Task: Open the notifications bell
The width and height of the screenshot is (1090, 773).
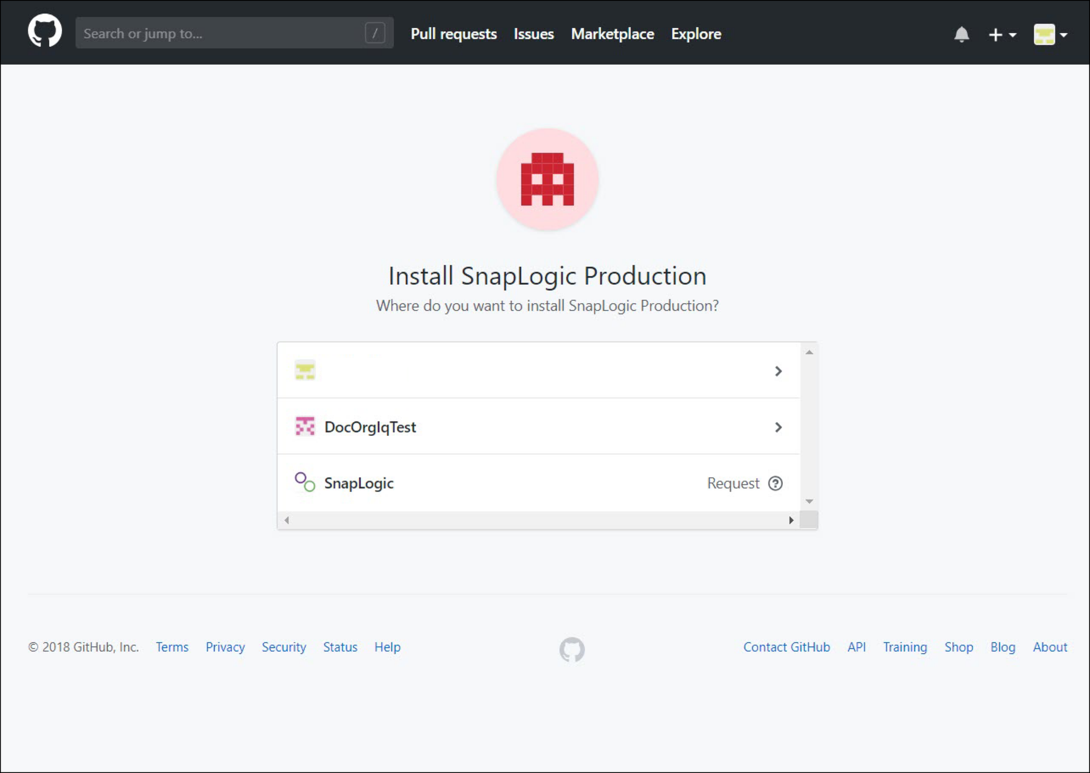Action: point(962,34)
